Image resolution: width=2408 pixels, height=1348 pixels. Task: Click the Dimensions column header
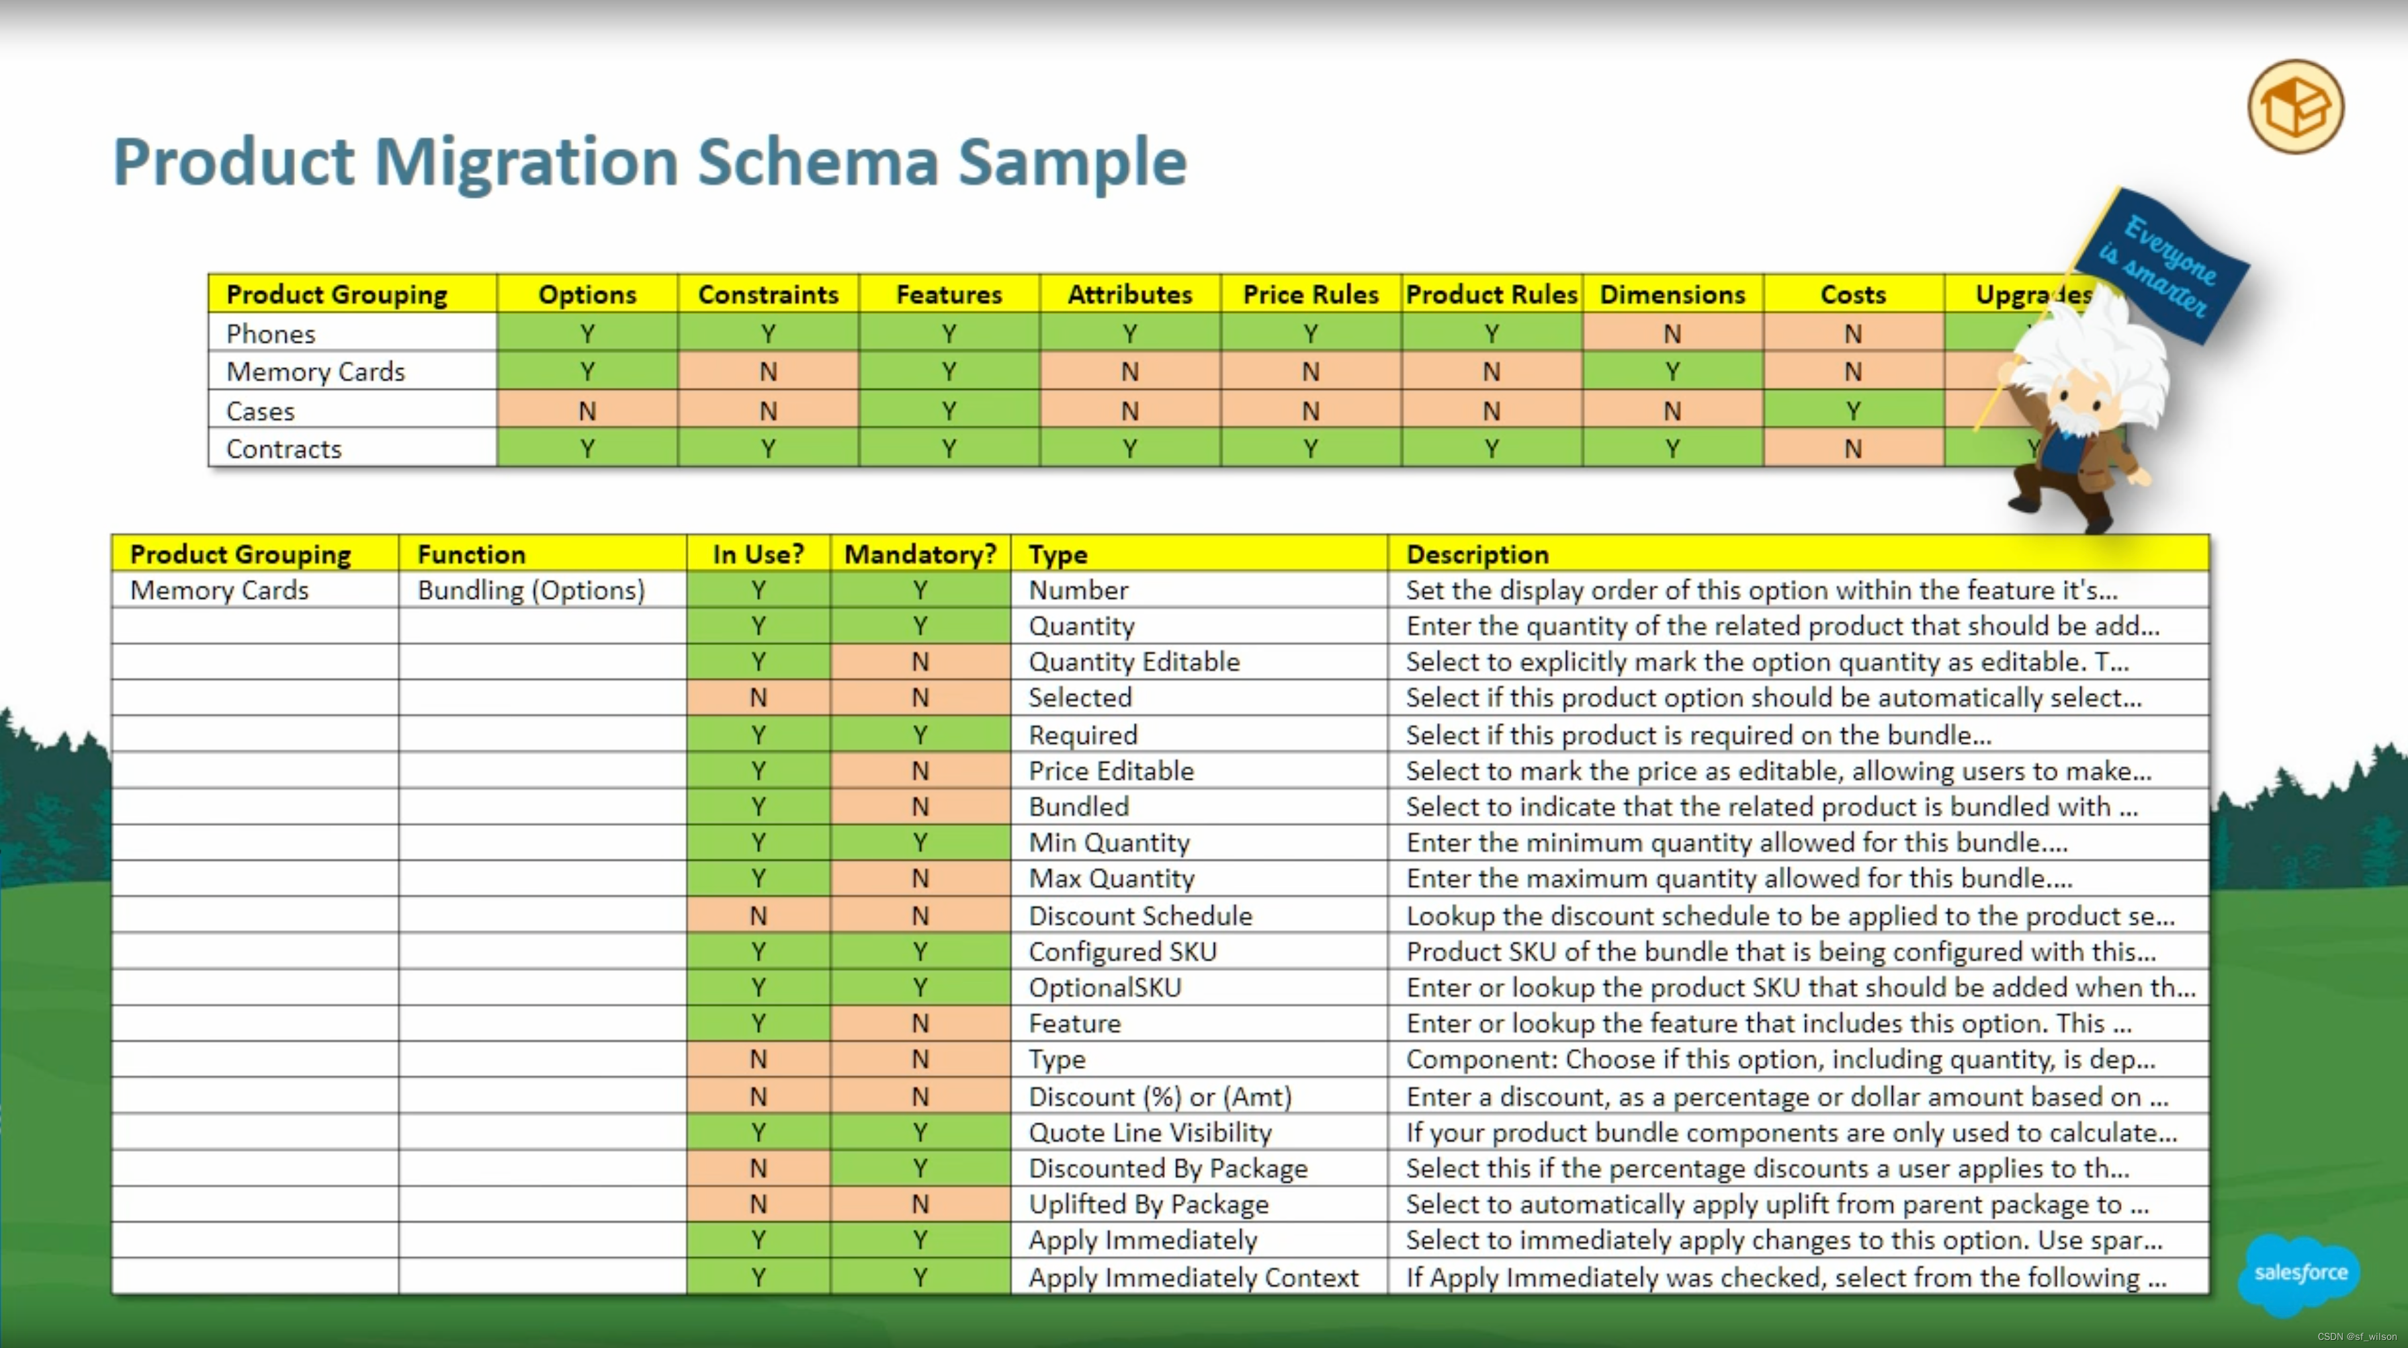click(1672, 294)
